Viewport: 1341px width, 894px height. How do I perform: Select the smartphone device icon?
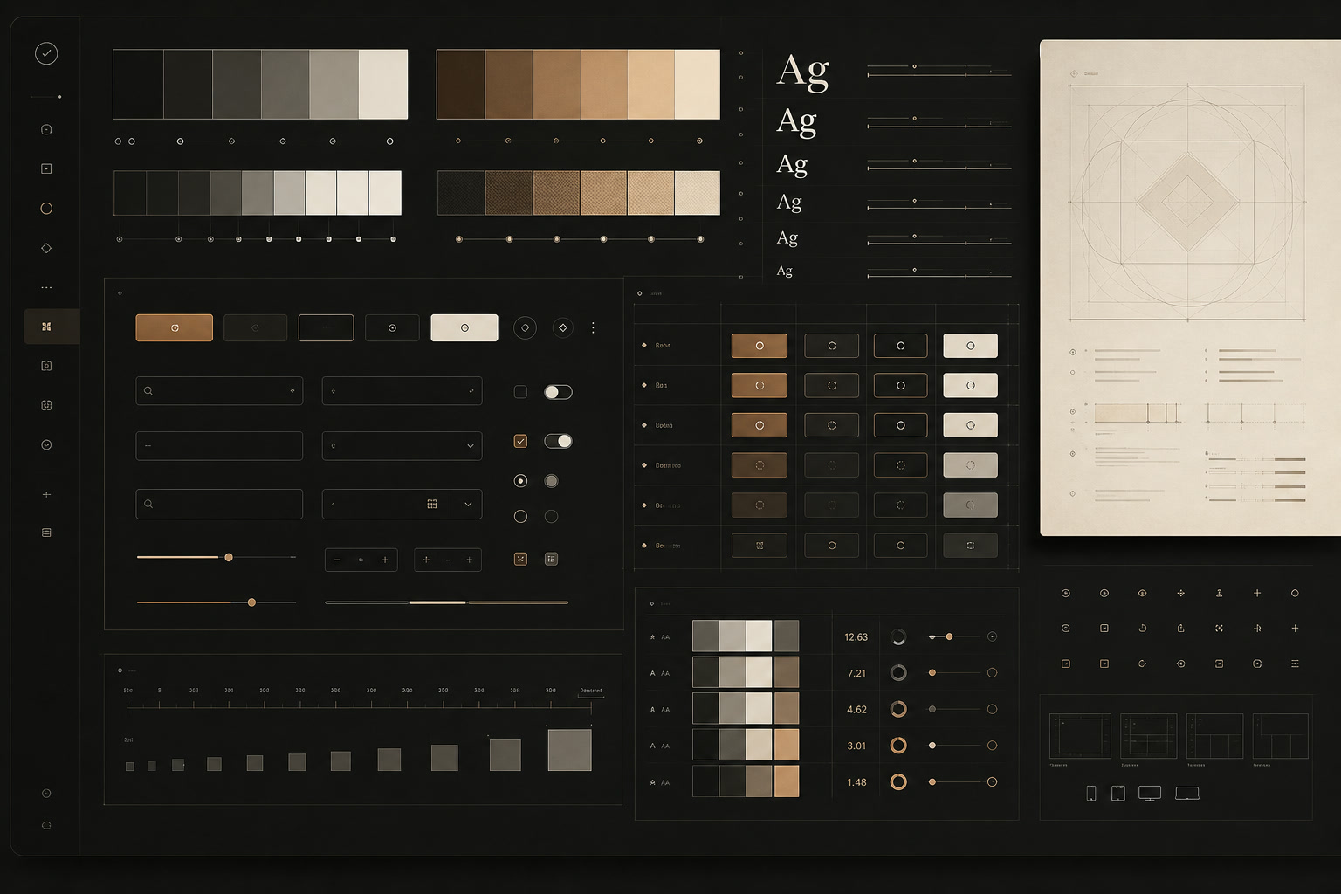point(1090,793)
